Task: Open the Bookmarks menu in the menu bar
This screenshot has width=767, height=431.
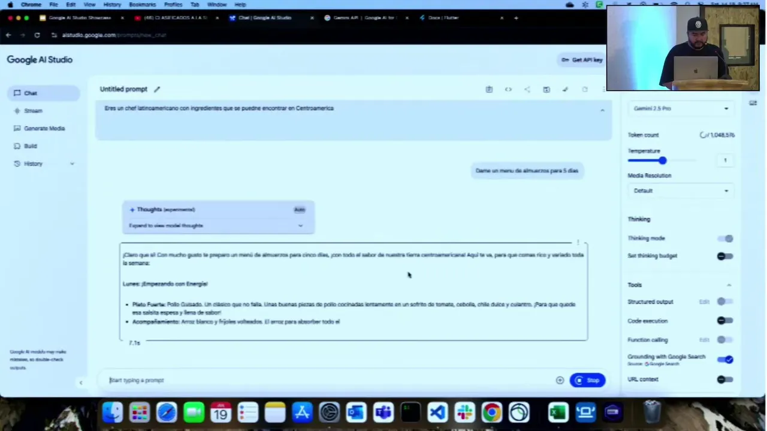Action: point(142,4)
